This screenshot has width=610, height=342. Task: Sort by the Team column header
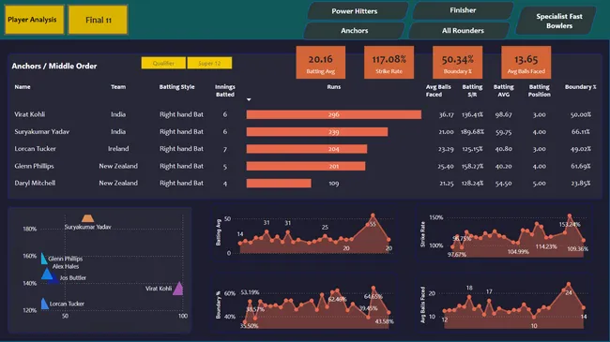click(118, 87)
